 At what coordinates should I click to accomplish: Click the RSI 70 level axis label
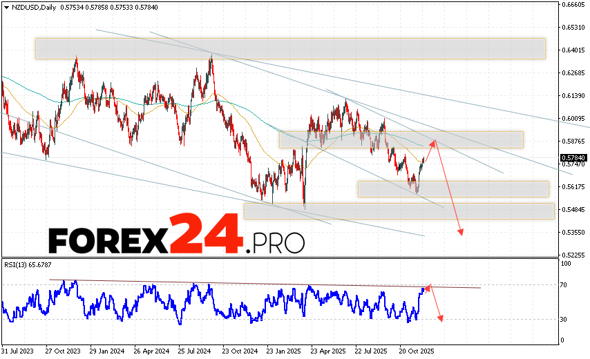[564, 284]
